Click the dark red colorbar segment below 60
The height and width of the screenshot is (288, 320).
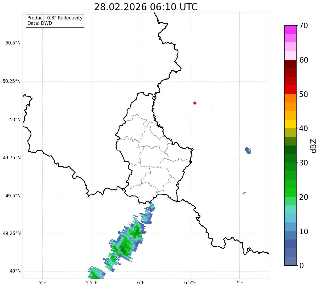(290, 64)
